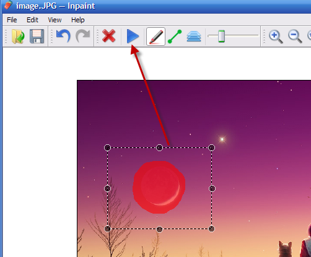Open the Help menu
This screenshot has height=257, width=311.
78,20
